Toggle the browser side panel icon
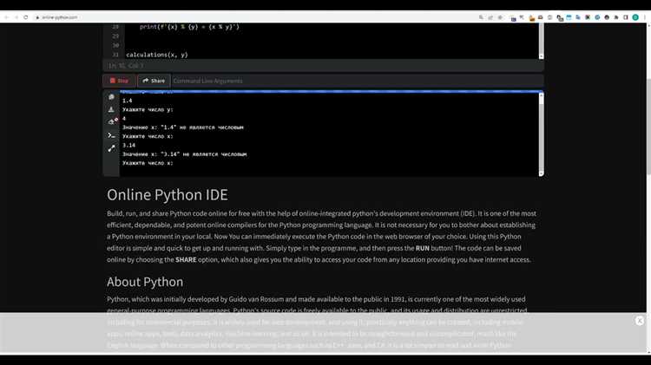This screenshot has height=365, width=651. click(x=626, y=17)
